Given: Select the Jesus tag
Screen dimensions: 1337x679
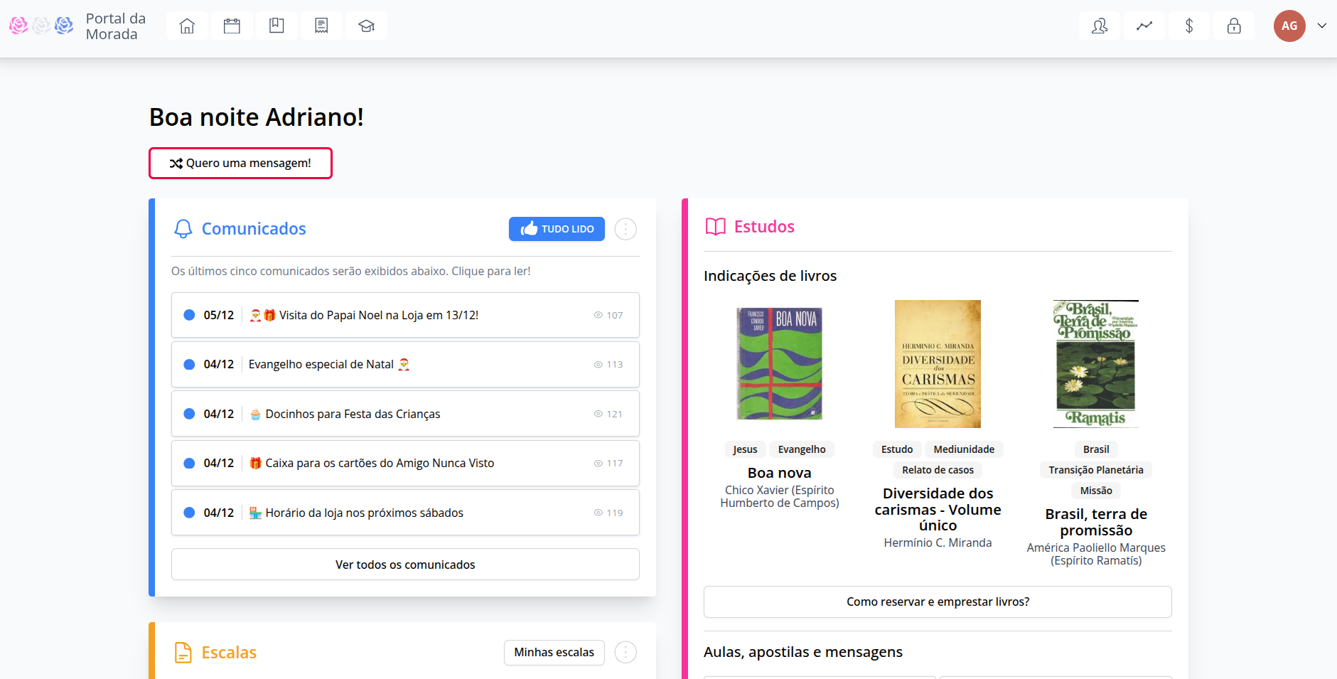Looking at the screenshot, I should tap(745, 449).
